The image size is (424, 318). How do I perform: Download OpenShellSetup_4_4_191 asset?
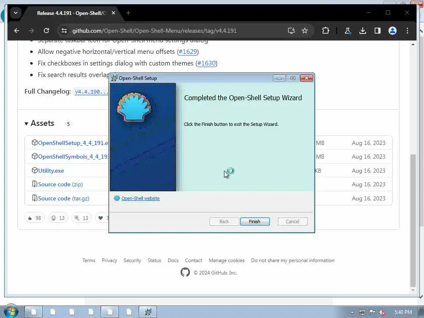pos(73,143)
